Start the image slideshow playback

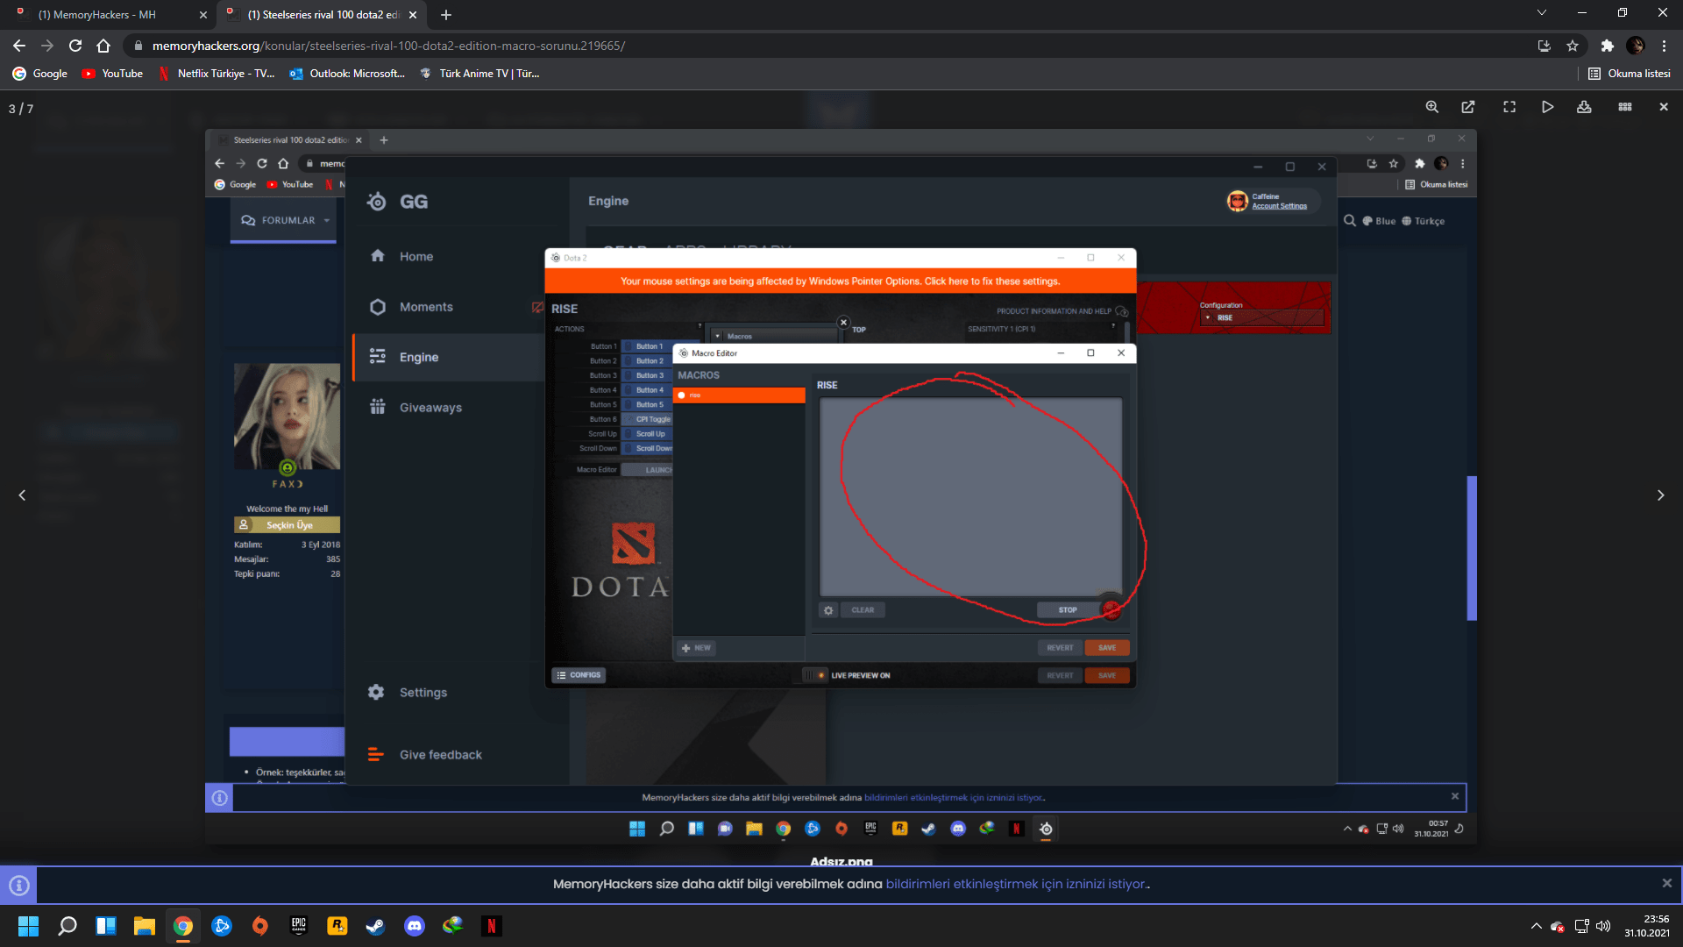pyautogui.click(x=1548, y=107)
